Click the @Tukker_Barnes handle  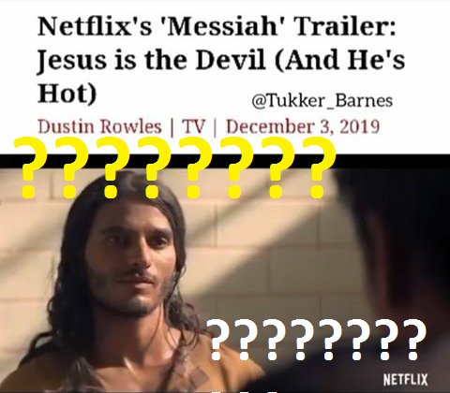coord(322,101)
